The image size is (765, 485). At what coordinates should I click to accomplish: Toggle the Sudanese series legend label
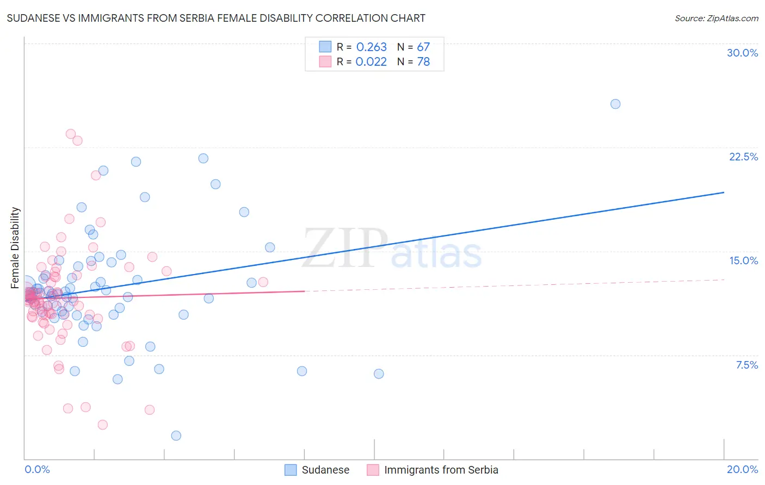point(325,470)
